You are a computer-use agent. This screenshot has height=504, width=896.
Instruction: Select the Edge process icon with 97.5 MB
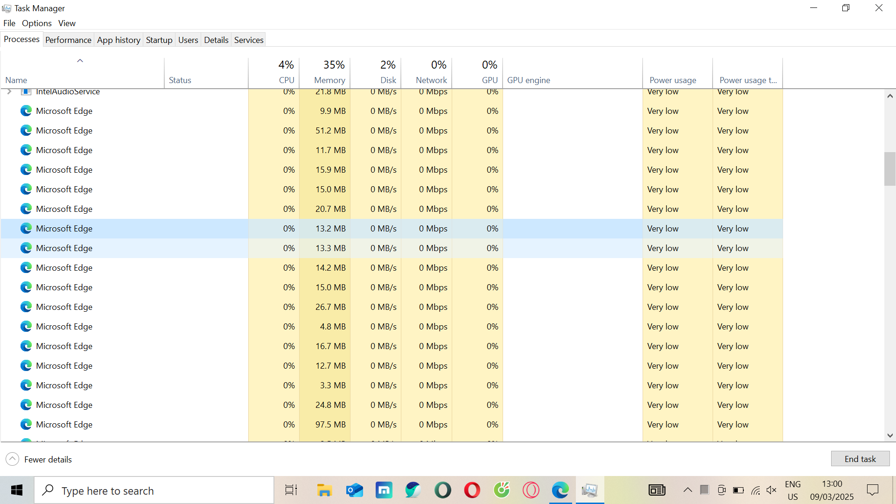point(26,425)
